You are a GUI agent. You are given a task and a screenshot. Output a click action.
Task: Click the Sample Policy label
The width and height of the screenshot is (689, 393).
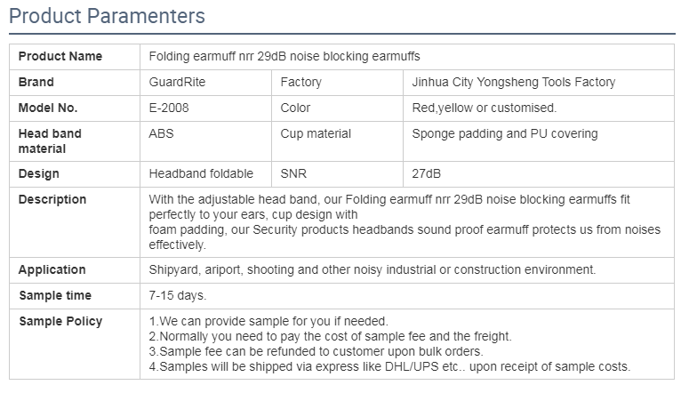pos(60,321)
